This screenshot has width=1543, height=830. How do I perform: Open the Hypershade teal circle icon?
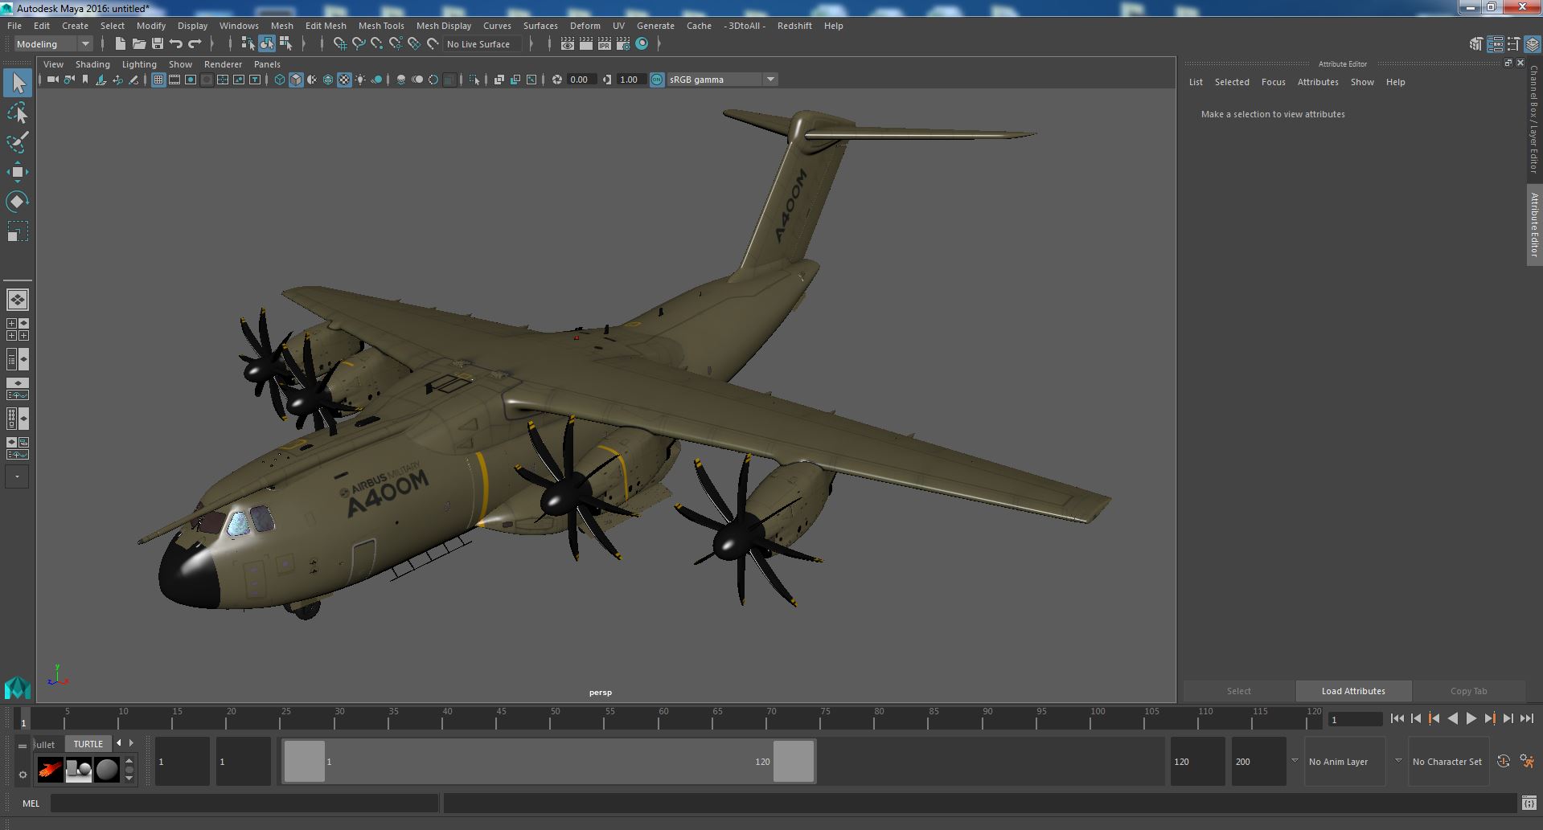(642, 44)
